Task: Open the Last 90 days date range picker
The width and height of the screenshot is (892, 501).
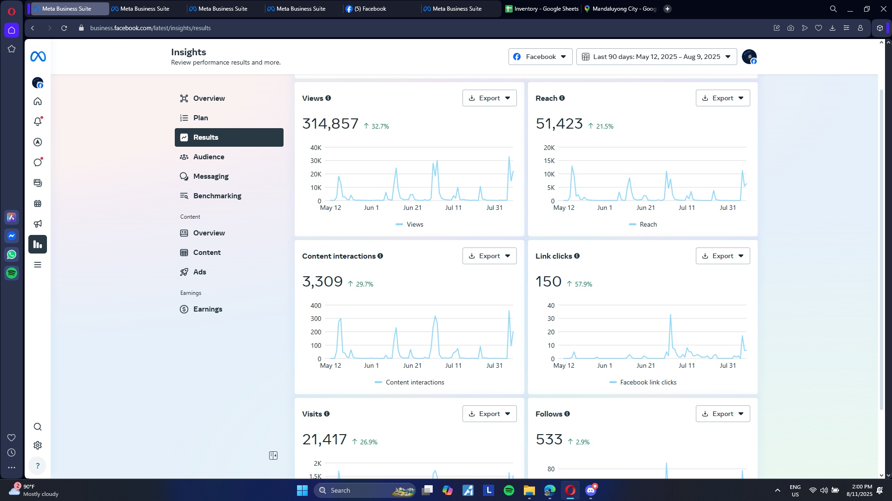Action: coord(656,57)
